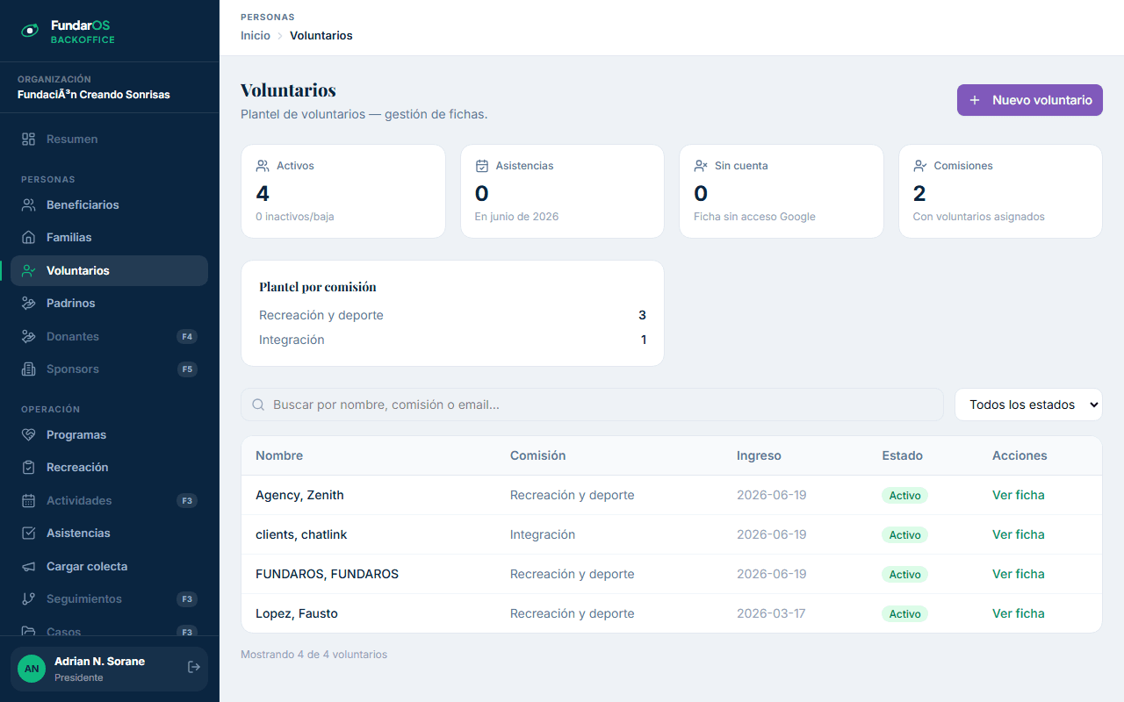Image resolution: width=1124 pixels, height=702 pixels.
Task: Click the Inicio breadcrumb link
Action: tap(256, 36)
